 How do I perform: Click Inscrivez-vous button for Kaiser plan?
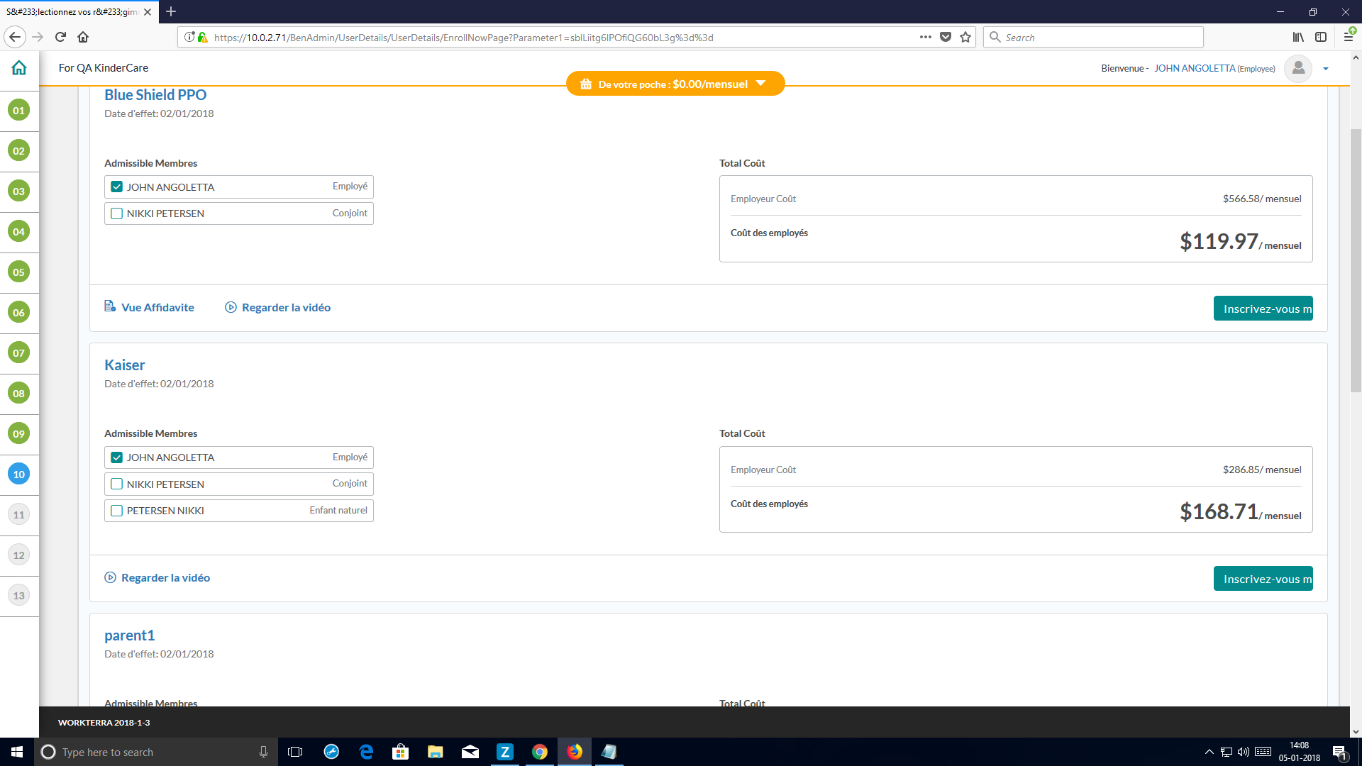[x=1263, y=579]
